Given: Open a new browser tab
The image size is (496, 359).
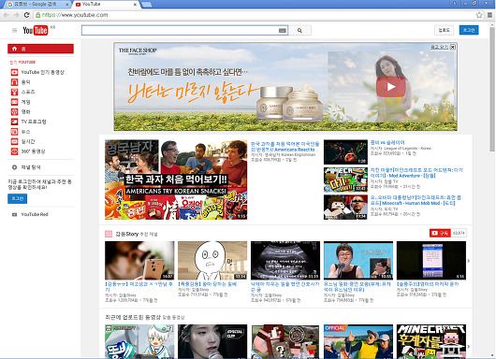Looking at the screenshot, I should click(146, 5).
